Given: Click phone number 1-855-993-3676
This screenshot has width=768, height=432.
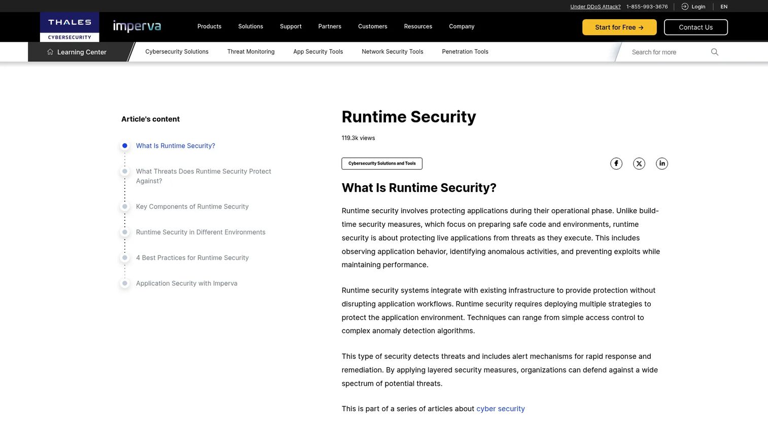Looking at the screenshot, I should coord(647,7).
